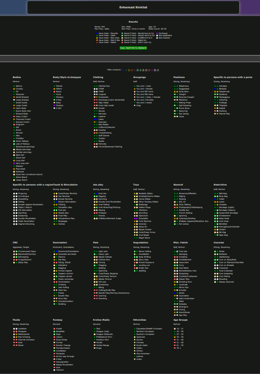Select the blue Favorite filter dot

tap(123, 70)
